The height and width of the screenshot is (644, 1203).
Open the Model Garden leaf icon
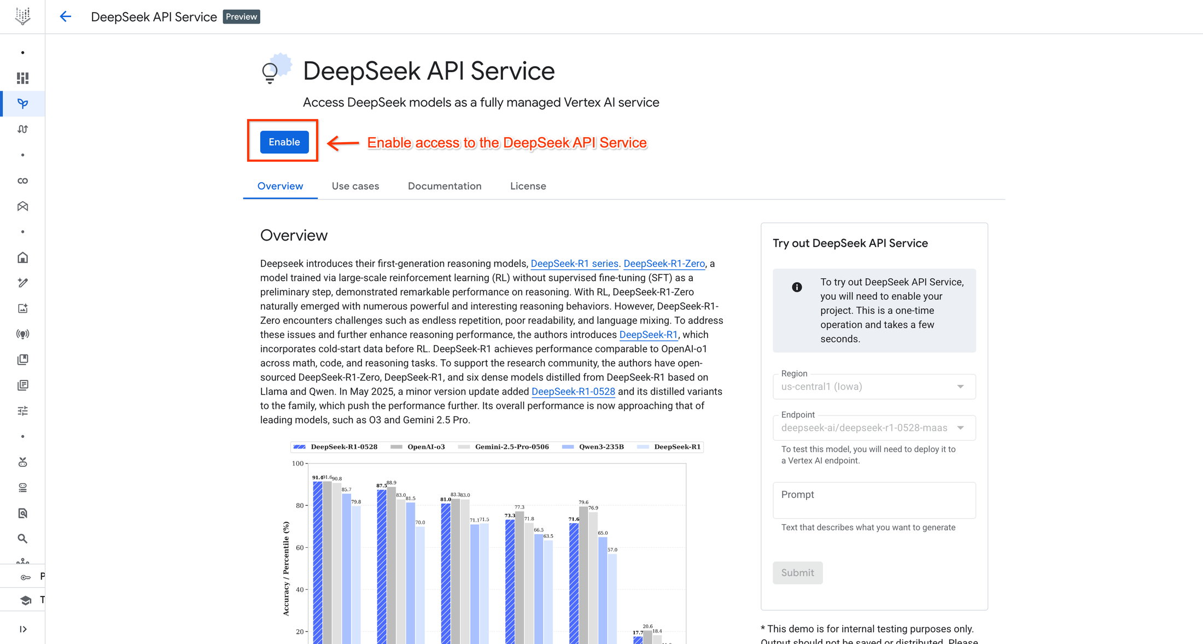(x=22, y=104)
